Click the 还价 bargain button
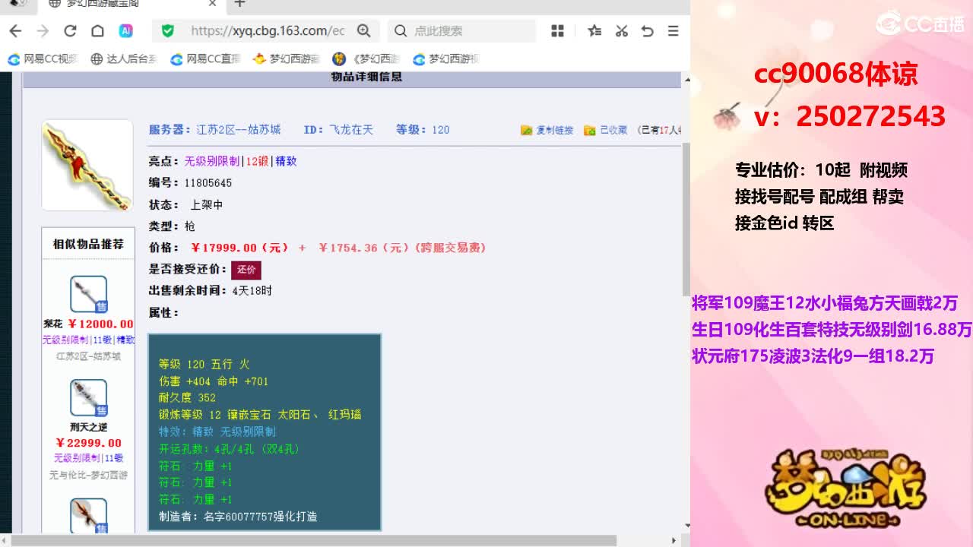Screen dimensions: 973x547 pyautogui.click(x=246, y=270)
